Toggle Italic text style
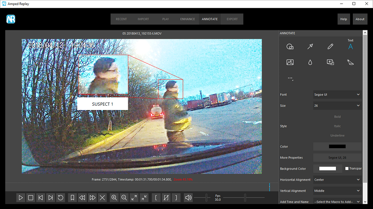Screen dimensions: 373x209 337,126
